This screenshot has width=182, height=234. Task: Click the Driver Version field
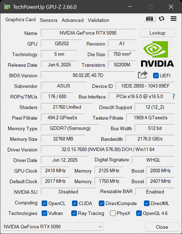(x=108, y=149)
